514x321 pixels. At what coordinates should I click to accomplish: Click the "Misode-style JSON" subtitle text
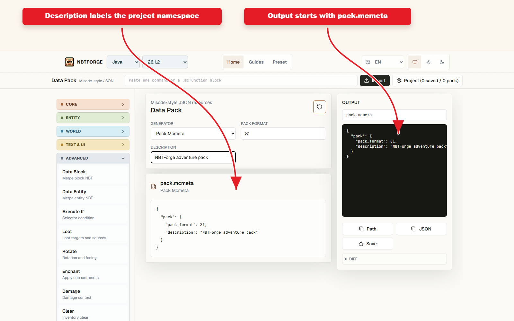click(x=96, y=81)
